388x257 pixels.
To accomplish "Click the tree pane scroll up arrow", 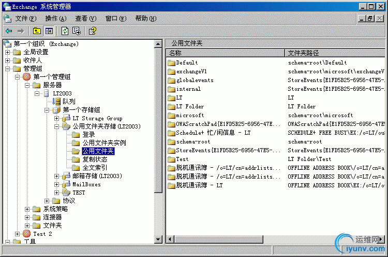I will coord(158,44).
